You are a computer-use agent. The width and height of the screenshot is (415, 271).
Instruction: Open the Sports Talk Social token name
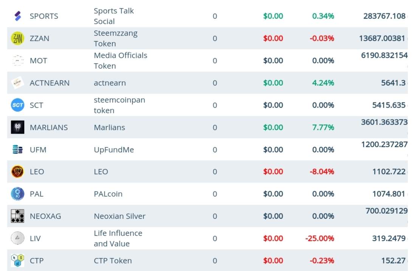point(114,16)
